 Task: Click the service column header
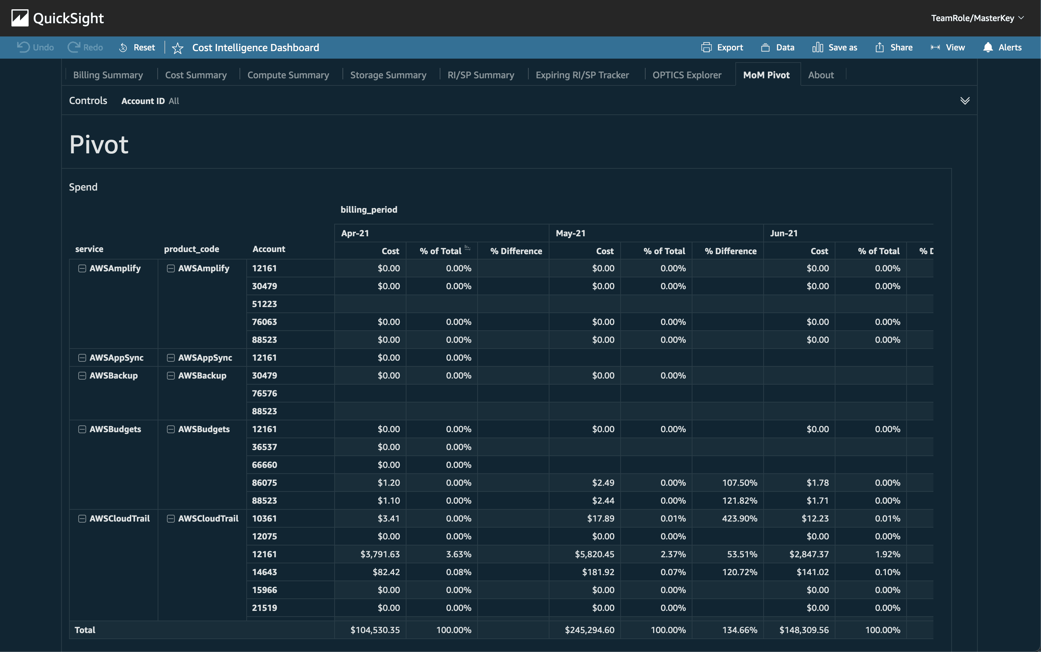pos(89,249)
